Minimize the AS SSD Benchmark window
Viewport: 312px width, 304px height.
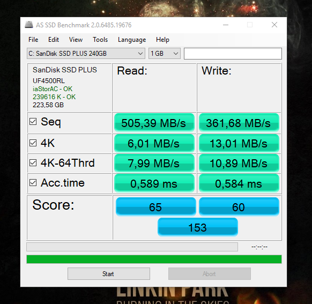click(x=226, y=25)
